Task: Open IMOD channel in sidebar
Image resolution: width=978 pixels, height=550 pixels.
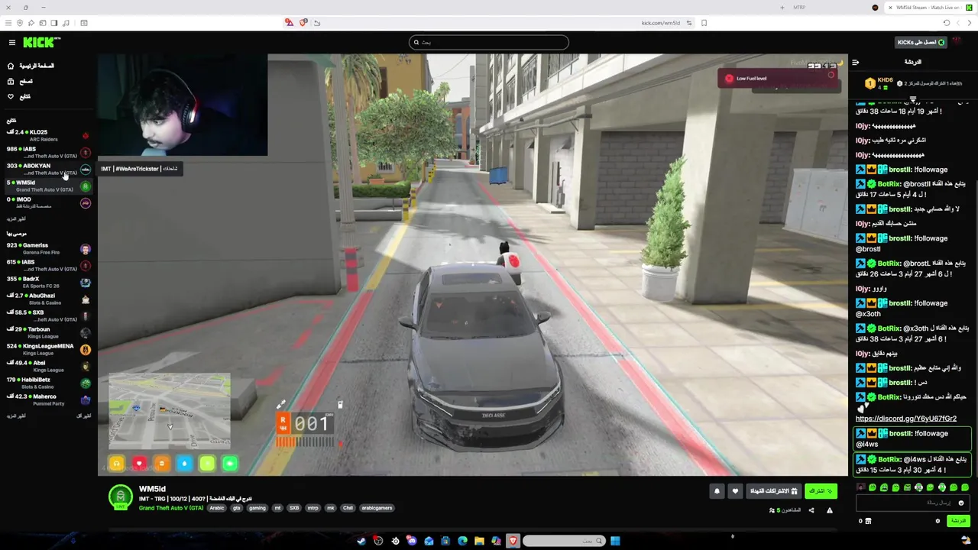Action: click(x=47, y=202)
